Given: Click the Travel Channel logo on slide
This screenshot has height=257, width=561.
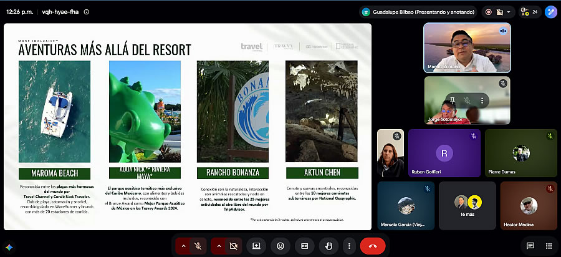Looking at the screenshot, I should point(252,47).
